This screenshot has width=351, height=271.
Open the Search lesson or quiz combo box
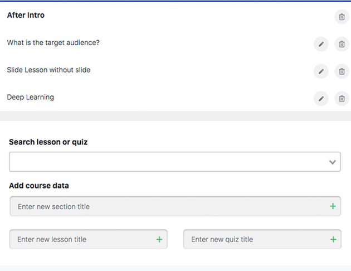167,162
